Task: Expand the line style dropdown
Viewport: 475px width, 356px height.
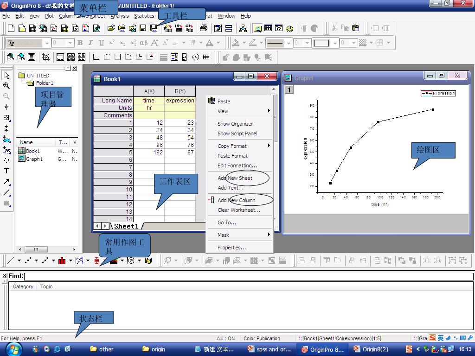Action: click(x=289, y=43)
